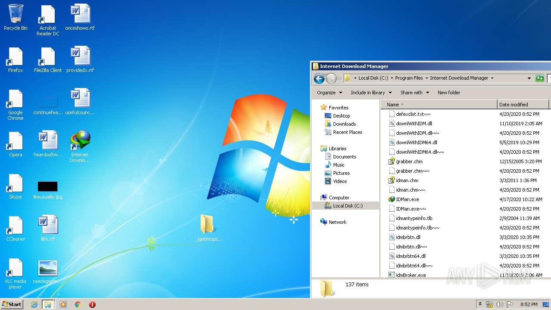The image size is (551, 310).
Task: Select IDMBroker.exe file
Action: pyautogui.click(x=411, y=275)
